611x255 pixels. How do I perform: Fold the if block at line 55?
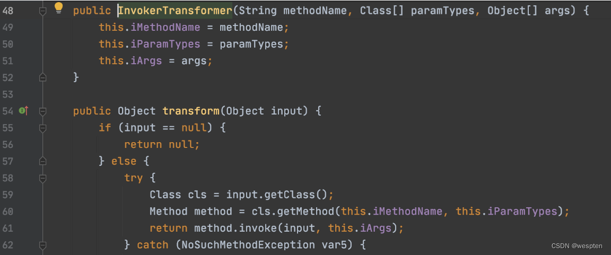point(43,128)
